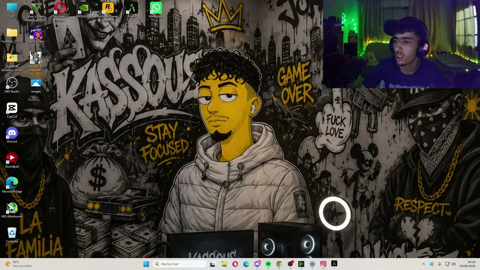
Task: Select the FurMark folder on desktop
Action: [12, 36]
